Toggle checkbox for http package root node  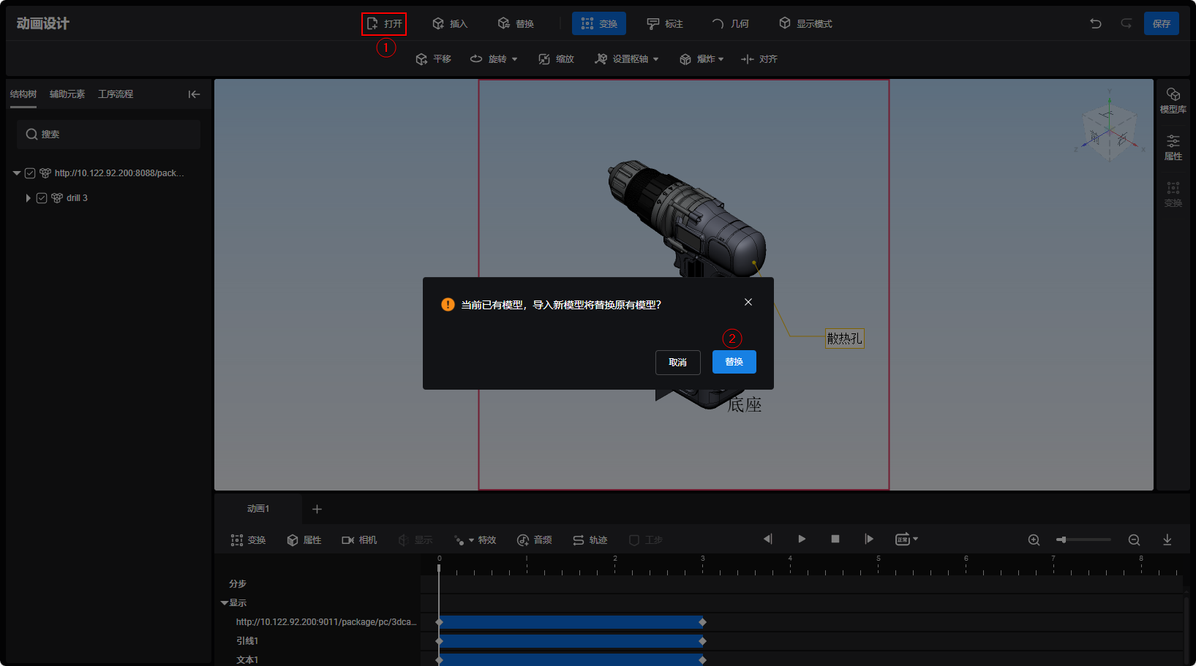coord(30,173)
